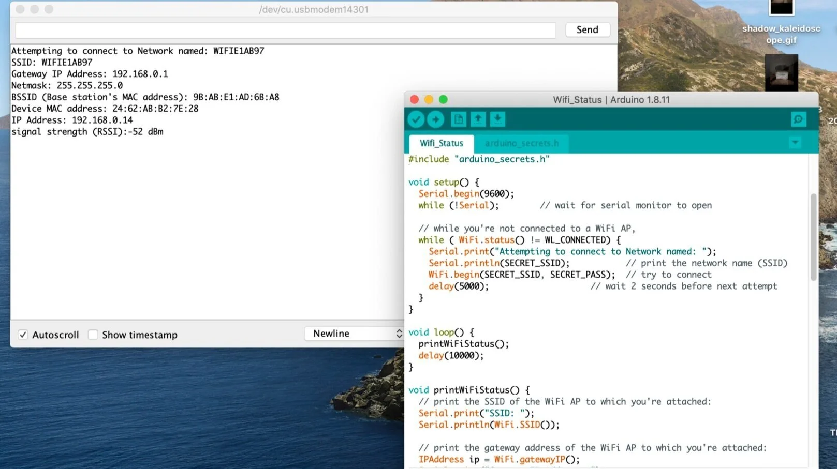Screen dimensions: 837x469
Task: Open the Newline line-ending dropdown
Action: 354,334
